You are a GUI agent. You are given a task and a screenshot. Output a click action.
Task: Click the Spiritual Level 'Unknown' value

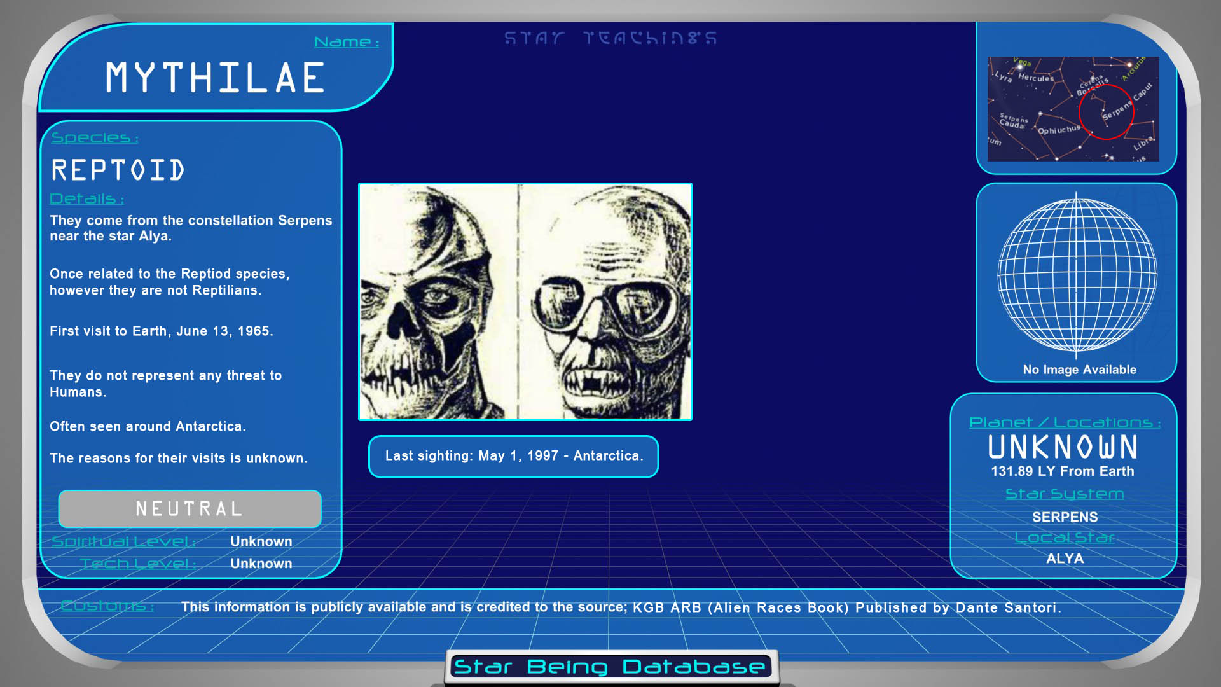(261, 541)
